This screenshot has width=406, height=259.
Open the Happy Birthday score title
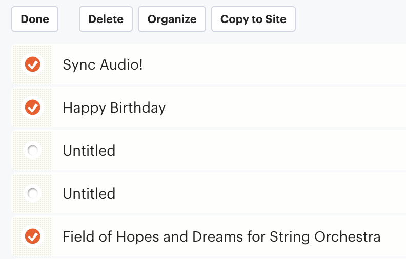pos(114,107)
